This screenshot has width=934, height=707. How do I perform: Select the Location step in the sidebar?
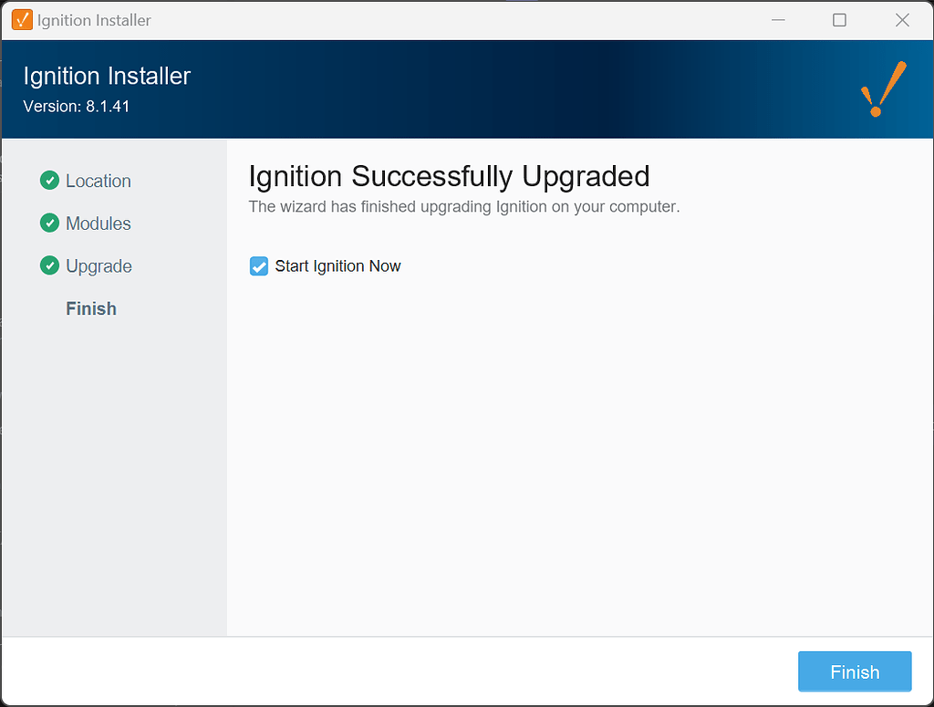coord(98,181)
